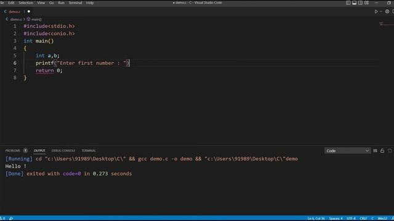
Task: Open the View menu
Action: pyautogui.click(x=41, y=2)
